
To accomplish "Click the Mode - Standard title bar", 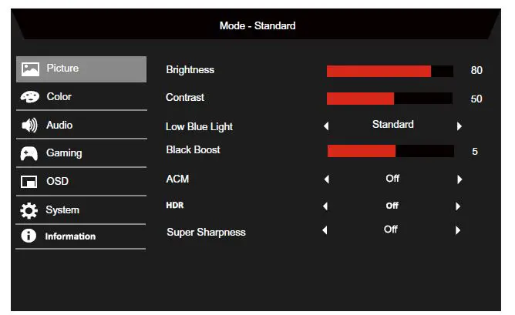I will [257, 26].
